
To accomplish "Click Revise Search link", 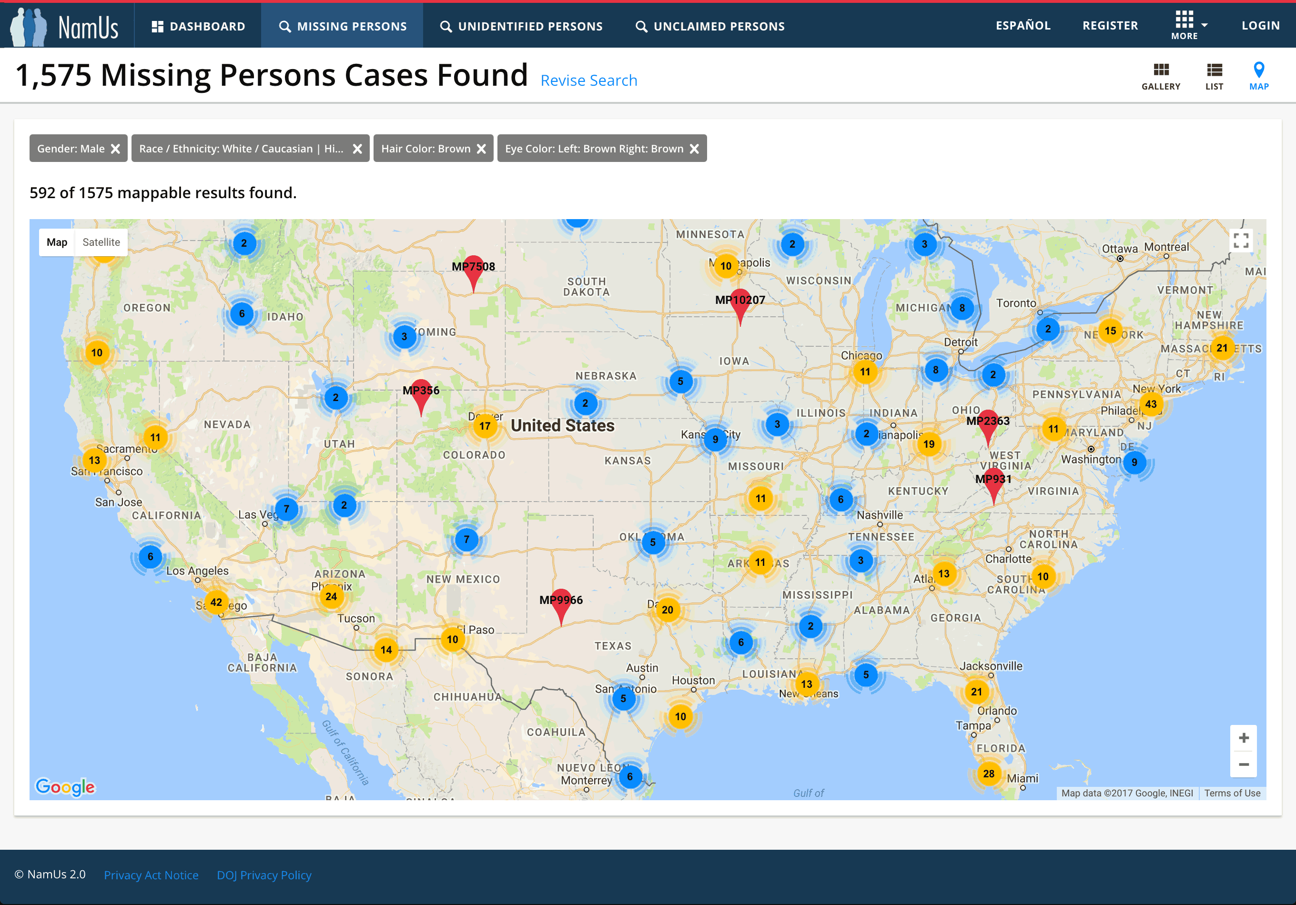I will tap(589, 80).
